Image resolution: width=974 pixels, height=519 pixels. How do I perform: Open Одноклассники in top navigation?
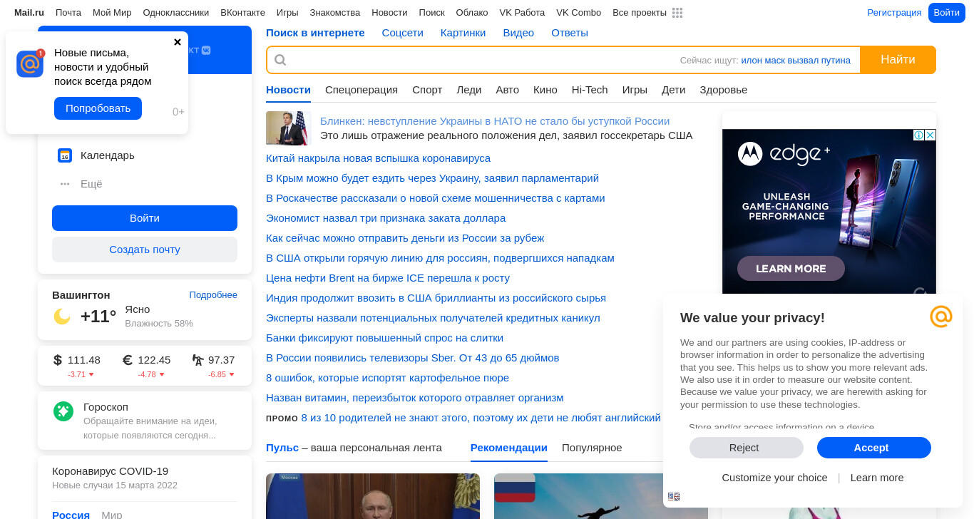176,13
